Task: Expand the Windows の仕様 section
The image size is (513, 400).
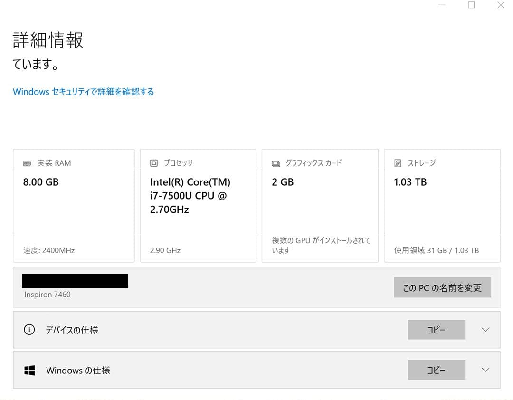Action: [485, 370]
